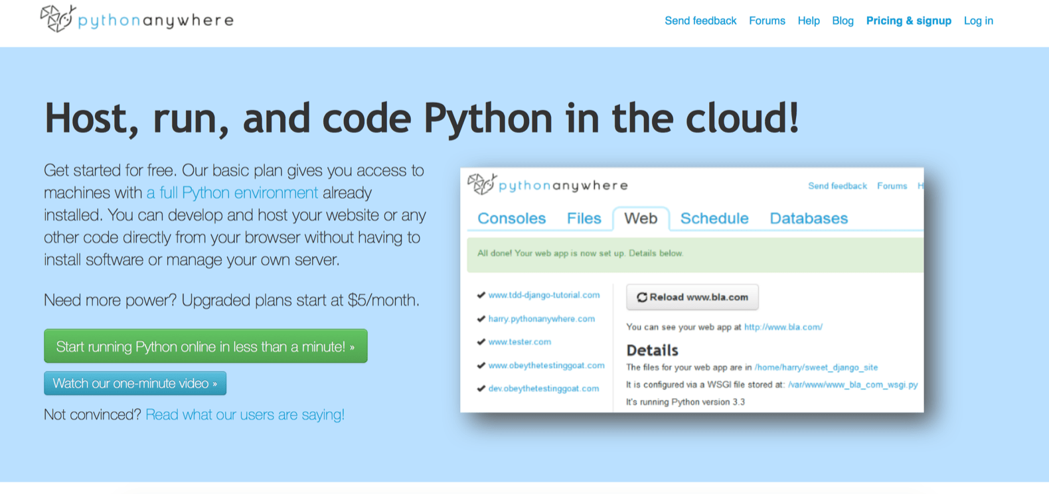Click the Log in link
Image resolution: width=1049 pixels, height=494 pixels.
pos(978,21)
